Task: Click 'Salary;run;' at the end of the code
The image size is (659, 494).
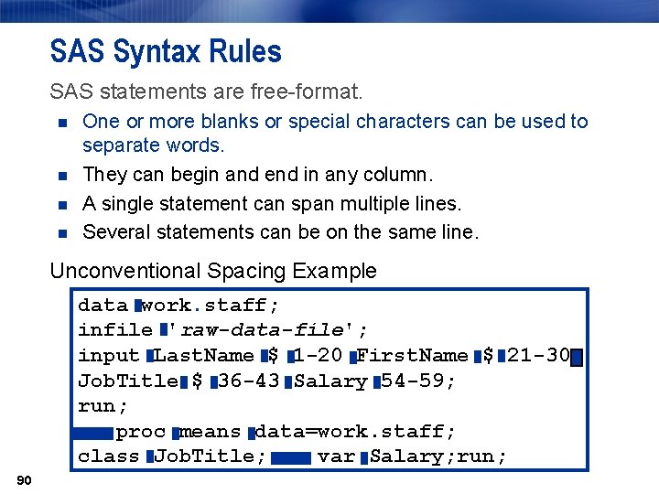Action: click(438, 457)
